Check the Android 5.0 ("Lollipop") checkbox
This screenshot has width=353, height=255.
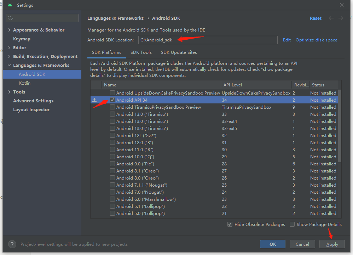tap(112, 213)
